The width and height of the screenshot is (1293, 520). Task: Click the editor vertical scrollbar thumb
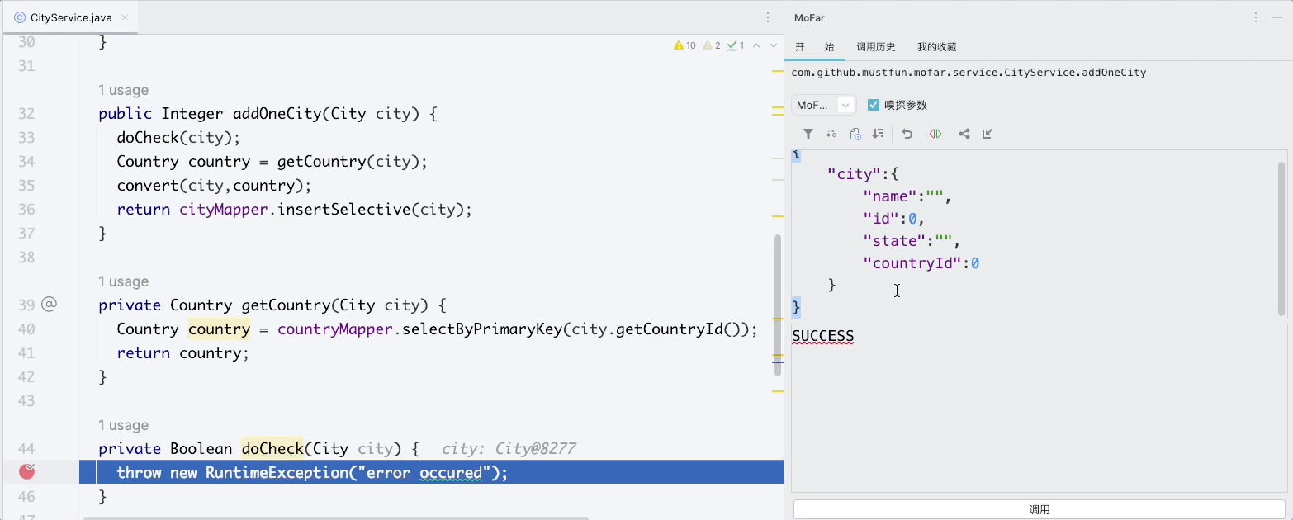[x=778, y=305]
